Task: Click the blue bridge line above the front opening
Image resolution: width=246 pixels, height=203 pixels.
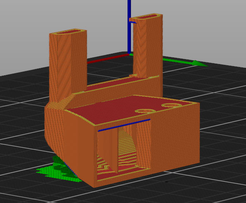Action: pos(124,125)
